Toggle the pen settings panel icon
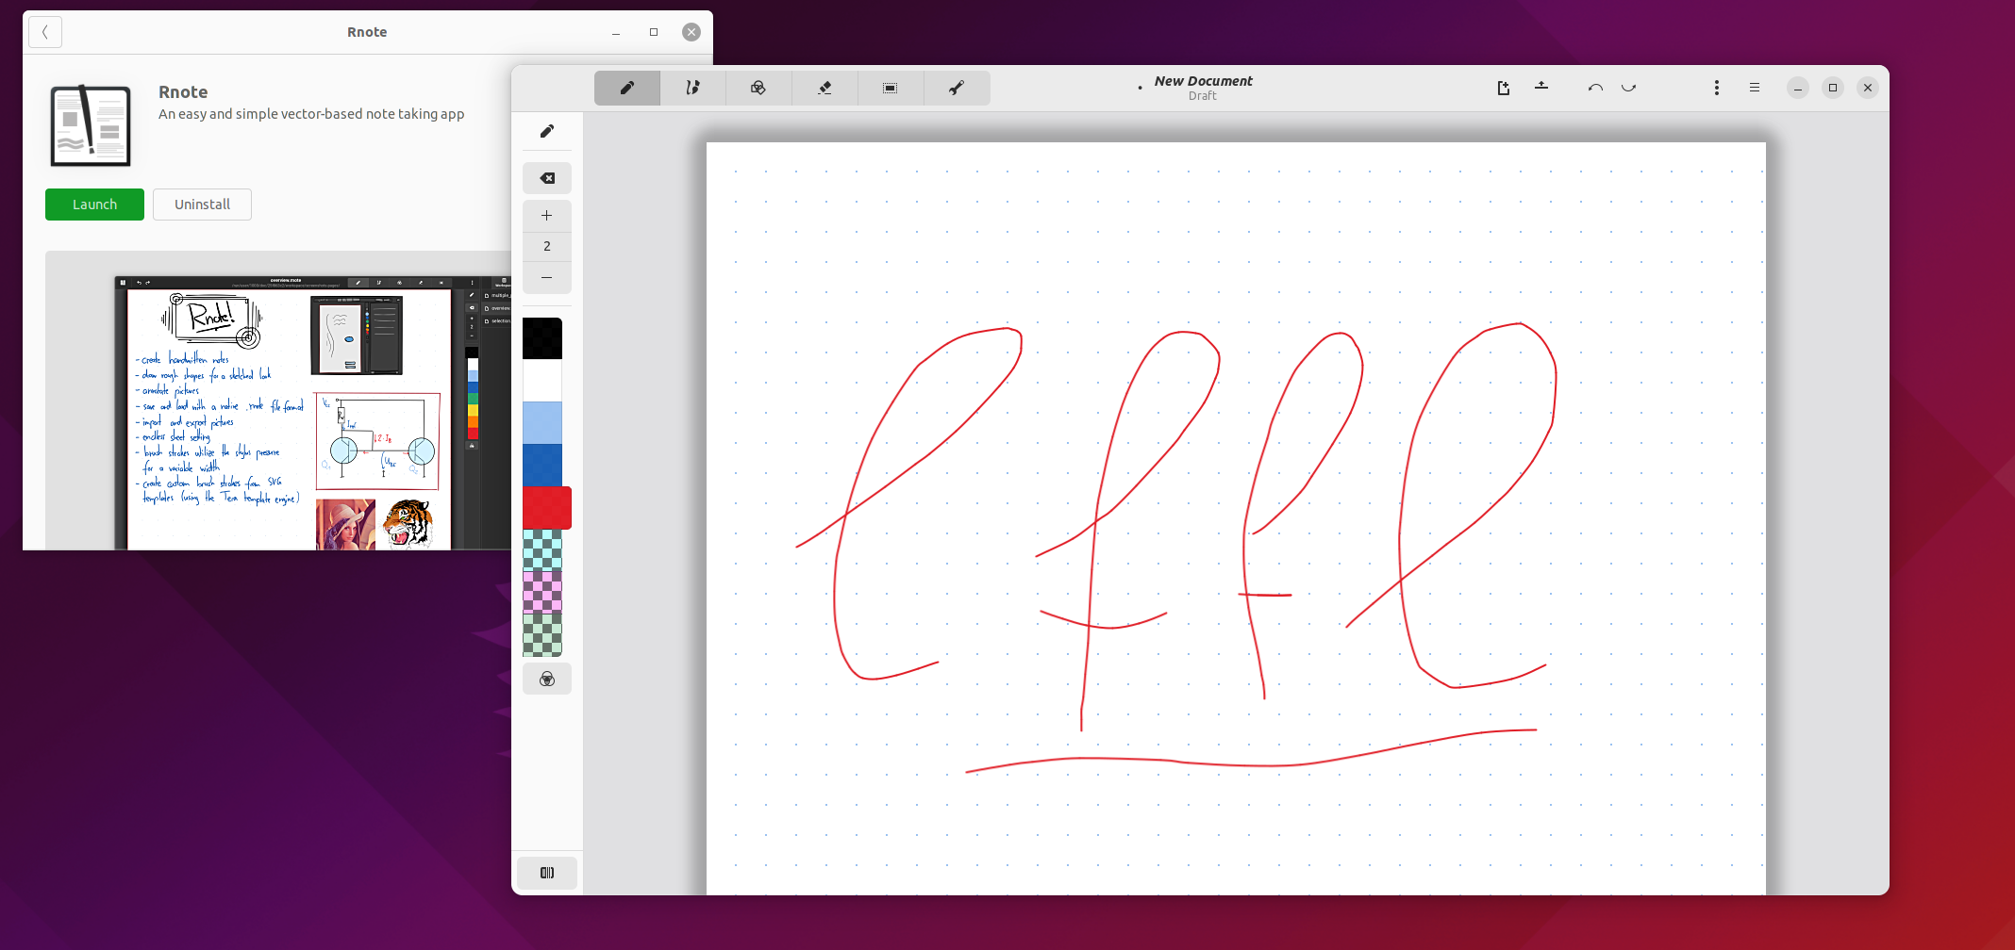 click(547, 131)
